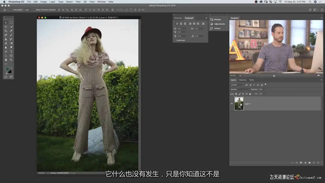Viewport: 325px width, 183px height.
Task: Click the Layer 0 thumbnail
Action: click(239, 103)
